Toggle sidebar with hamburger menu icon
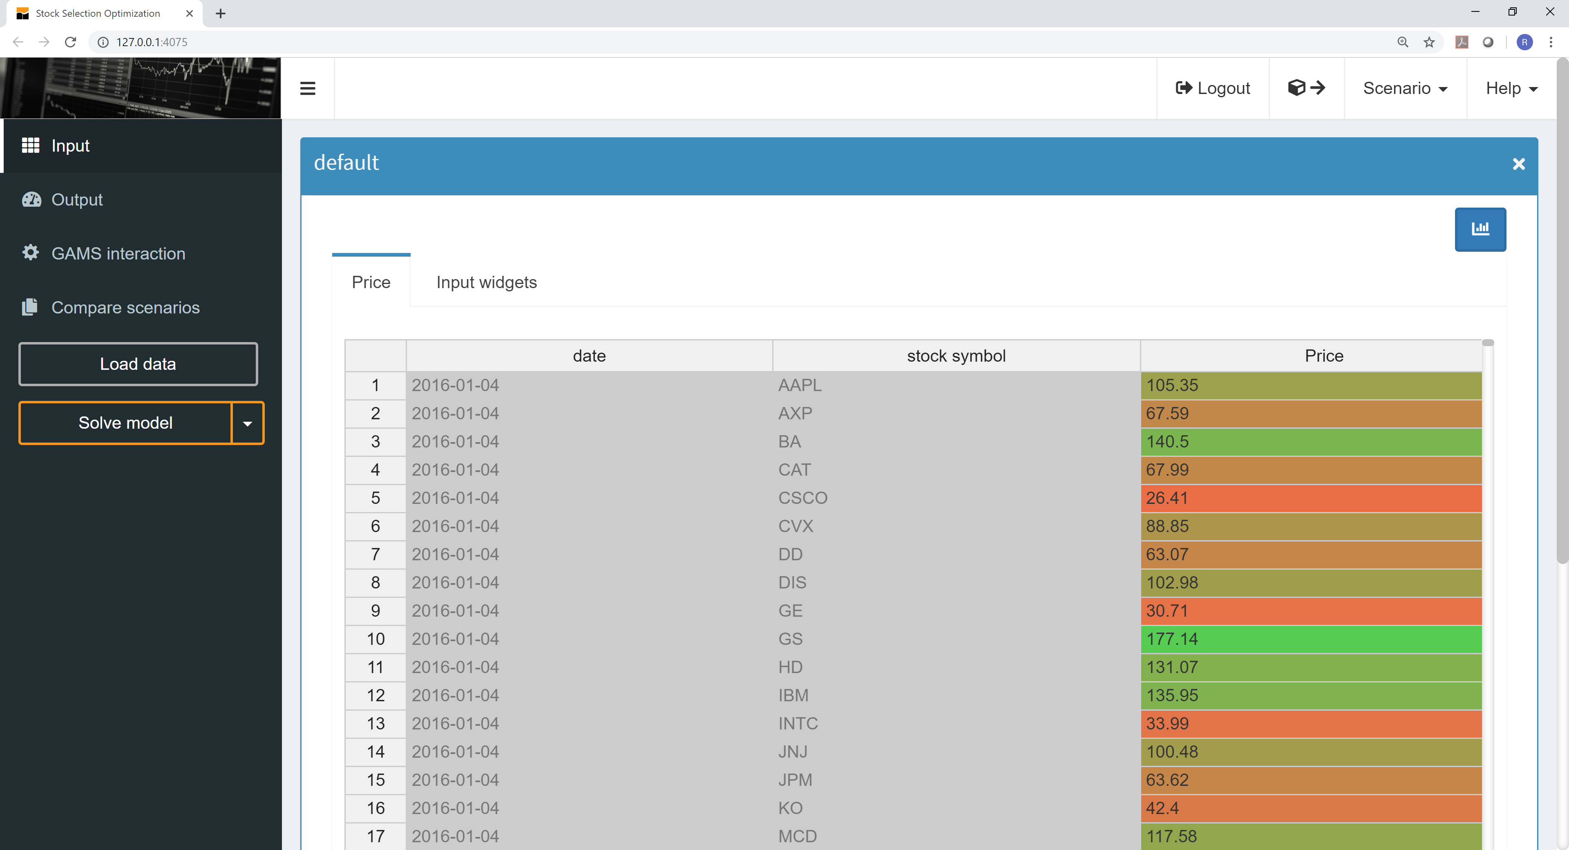The image size is (1569, 850). click(308, 88)
